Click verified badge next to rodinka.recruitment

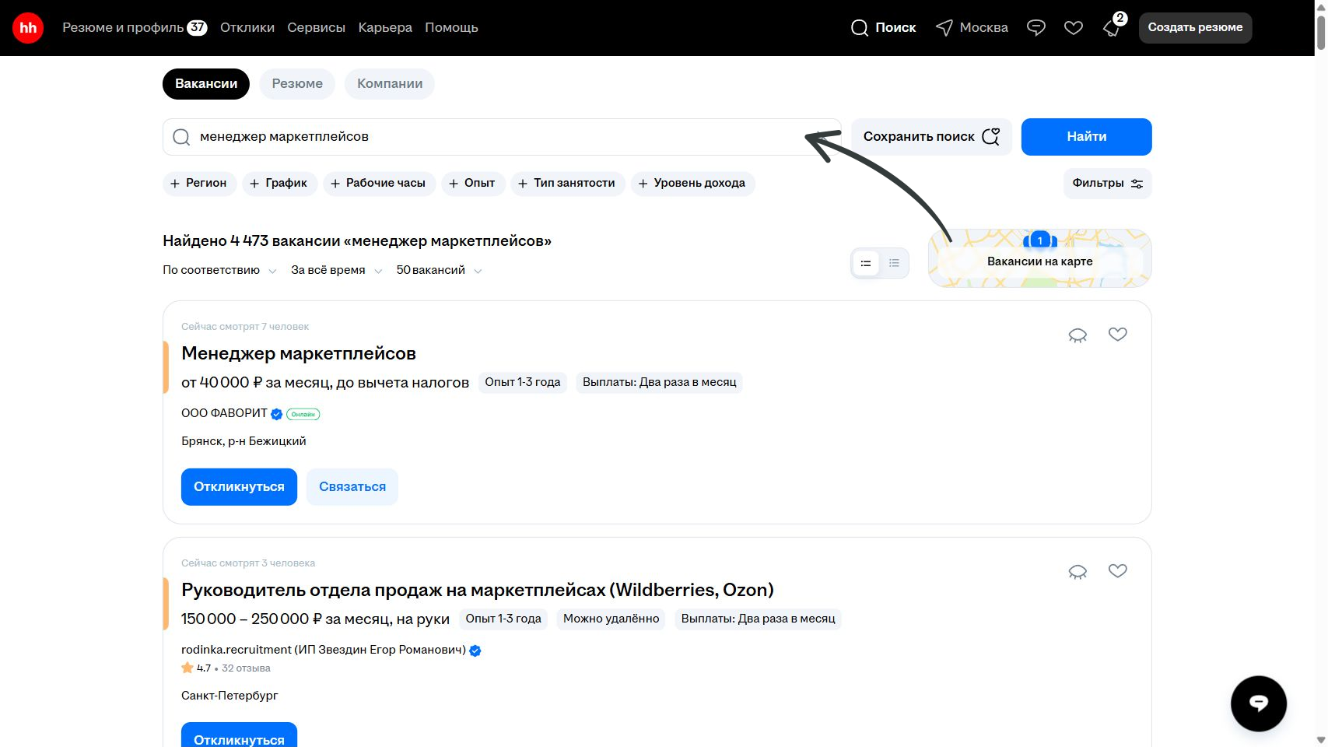475,651
